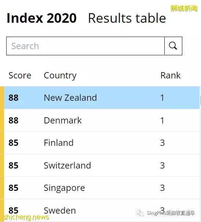The width and height of the screenshot is (201, 222).
Task: Select the Finland row
Action: click(x=102, y=143)
